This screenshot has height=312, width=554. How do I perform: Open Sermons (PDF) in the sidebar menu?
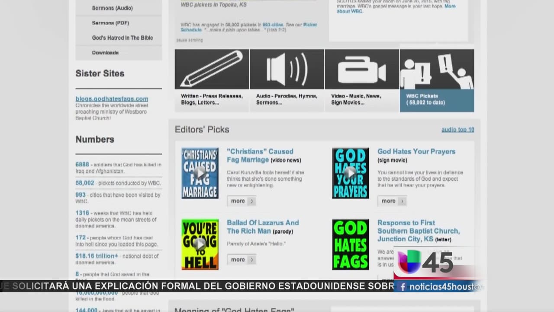coord(110,23)
